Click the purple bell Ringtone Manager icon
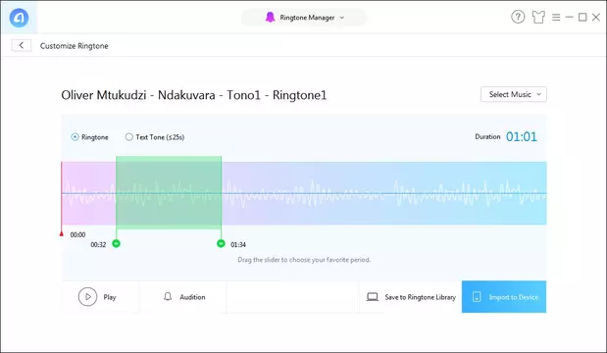 click(270, 18)
